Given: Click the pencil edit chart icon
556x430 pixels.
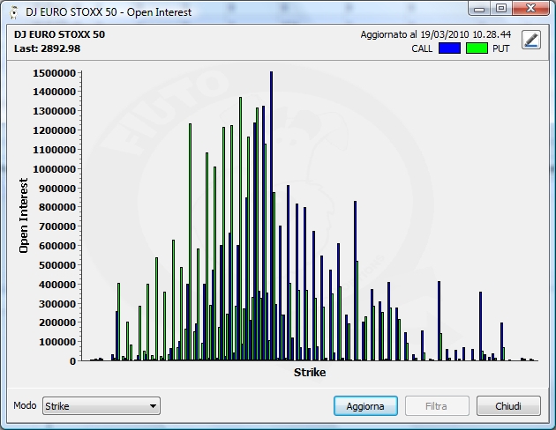Looking at the screenshot, I should click(x=530, y=40).
